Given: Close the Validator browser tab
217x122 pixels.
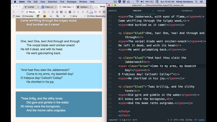Looking at the screenshot, I should (x=91, y=7).
